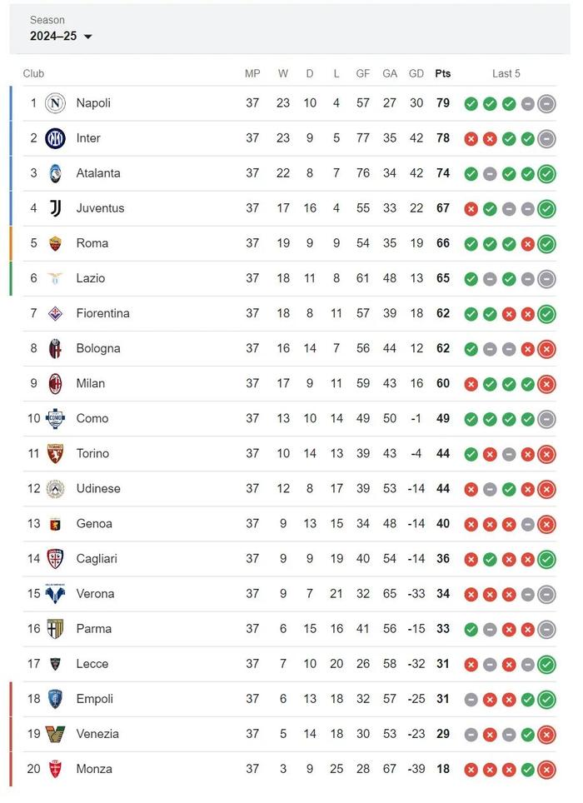Click the Last 5 column header
Image resolution: width=583 pixels, height=803 pixels.
pyautogui.click(x=506, y=73)
